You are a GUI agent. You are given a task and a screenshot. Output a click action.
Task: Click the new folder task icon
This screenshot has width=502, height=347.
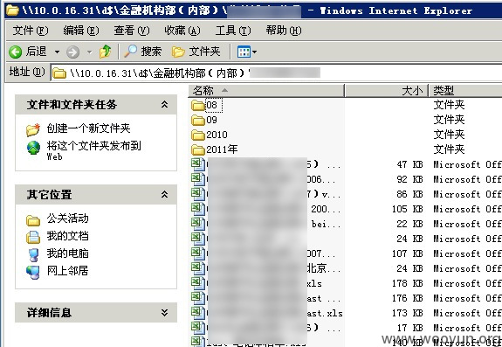pos(33,129)
